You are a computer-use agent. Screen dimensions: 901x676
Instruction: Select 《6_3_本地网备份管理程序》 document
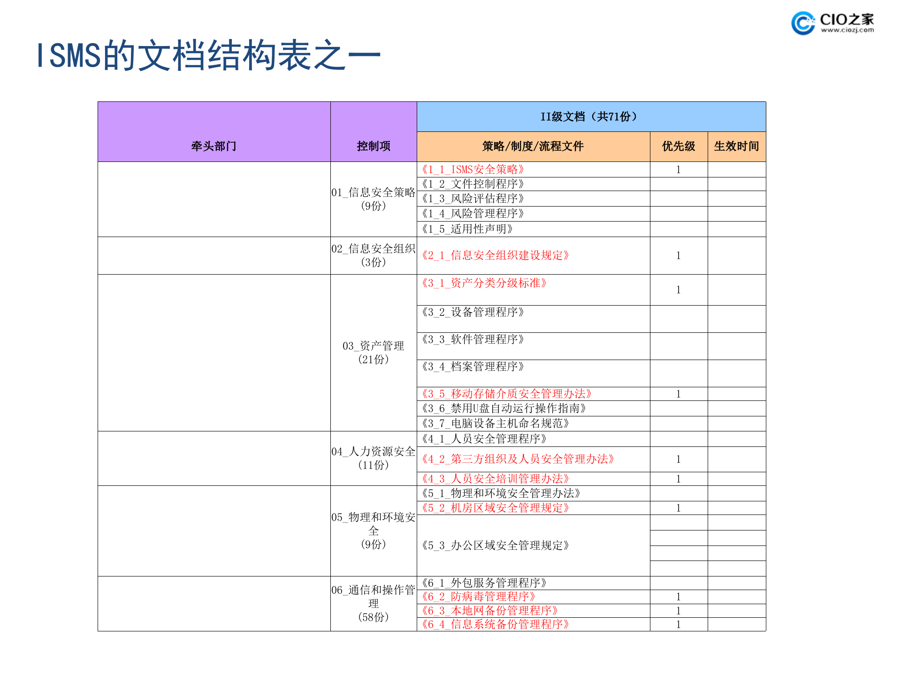point(490,611)
